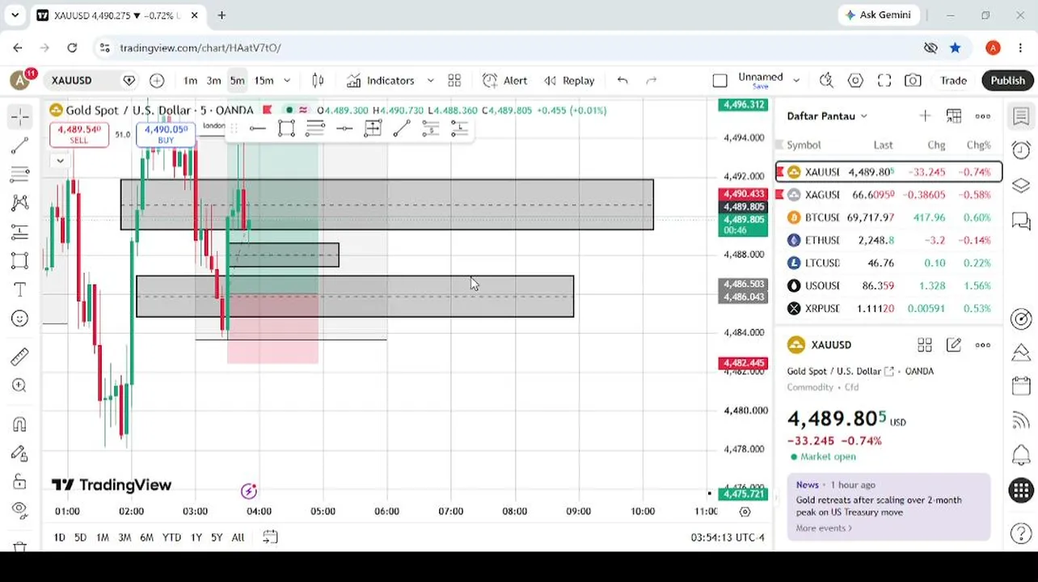Open the emoji icons tool

coord(20,318)
